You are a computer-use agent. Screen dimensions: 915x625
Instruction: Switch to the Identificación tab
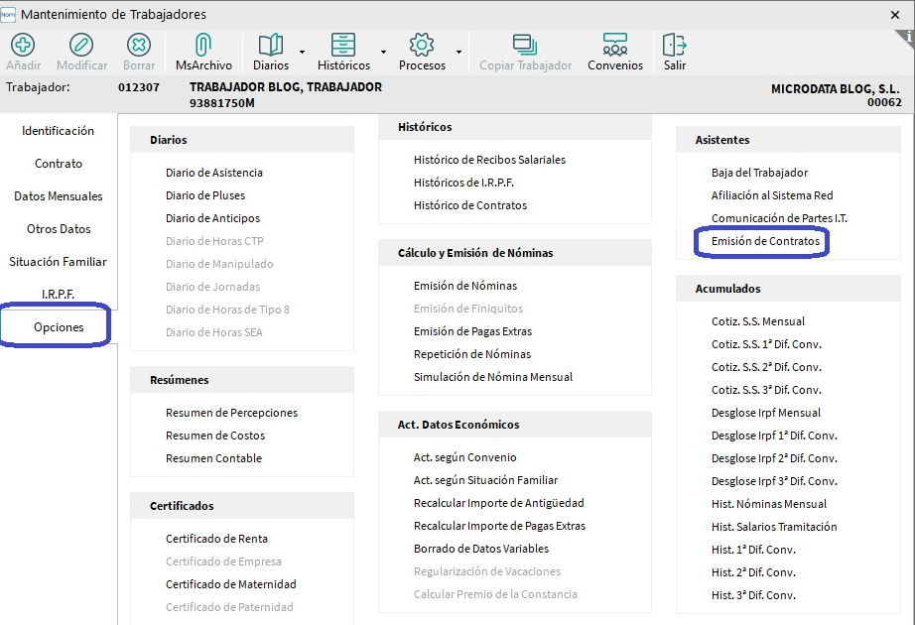(59, 131)
